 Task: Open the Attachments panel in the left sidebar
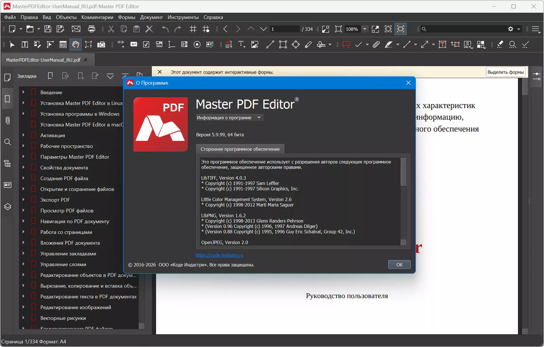click(7, 120)
